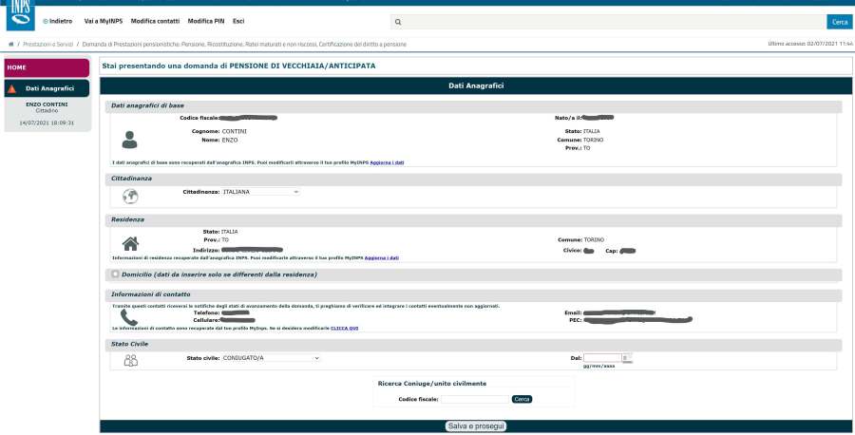This screenshot has width=855, height=435.
Task: Click the phone icon in contact info
Action: point(130,318)
